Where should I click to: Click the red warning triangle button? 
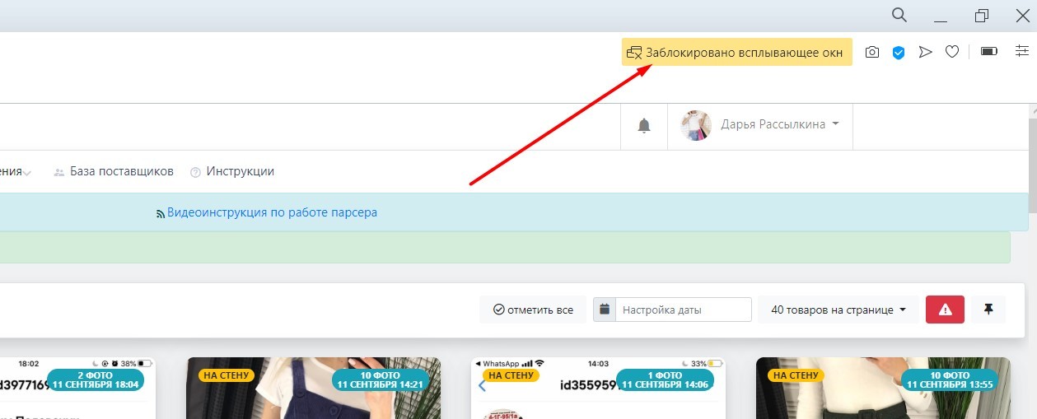point(945,310)
